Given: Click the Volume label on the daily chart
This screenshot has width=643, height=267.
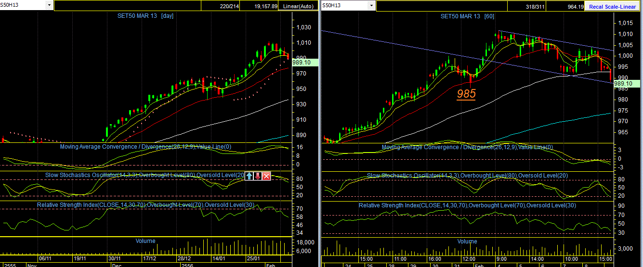Looking at the screenshot, I should click(145, 241).
